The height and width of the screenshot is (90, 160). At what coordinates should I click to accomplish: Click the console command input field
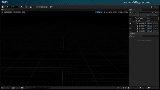click(39, 88)
